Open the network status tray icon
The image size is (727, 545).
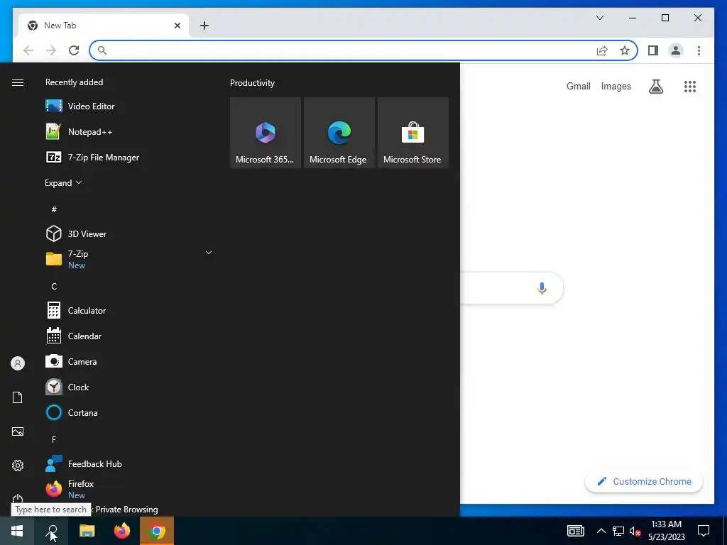tap(618, 531)
